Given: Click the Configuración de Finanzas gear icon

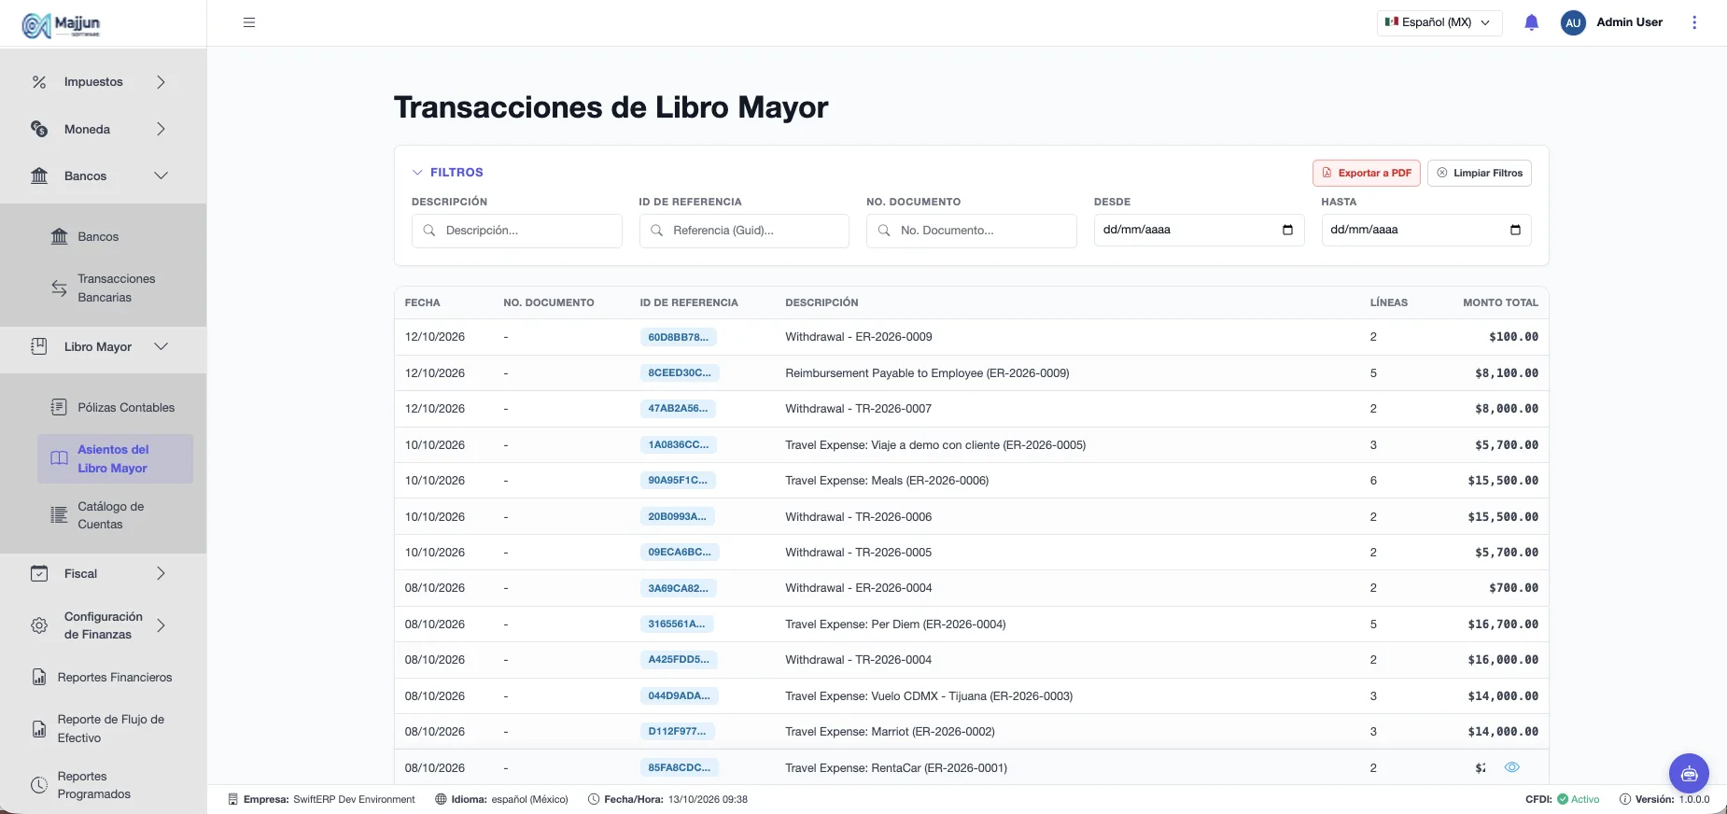Looking at the screenshot, I should tap(39, 625).
